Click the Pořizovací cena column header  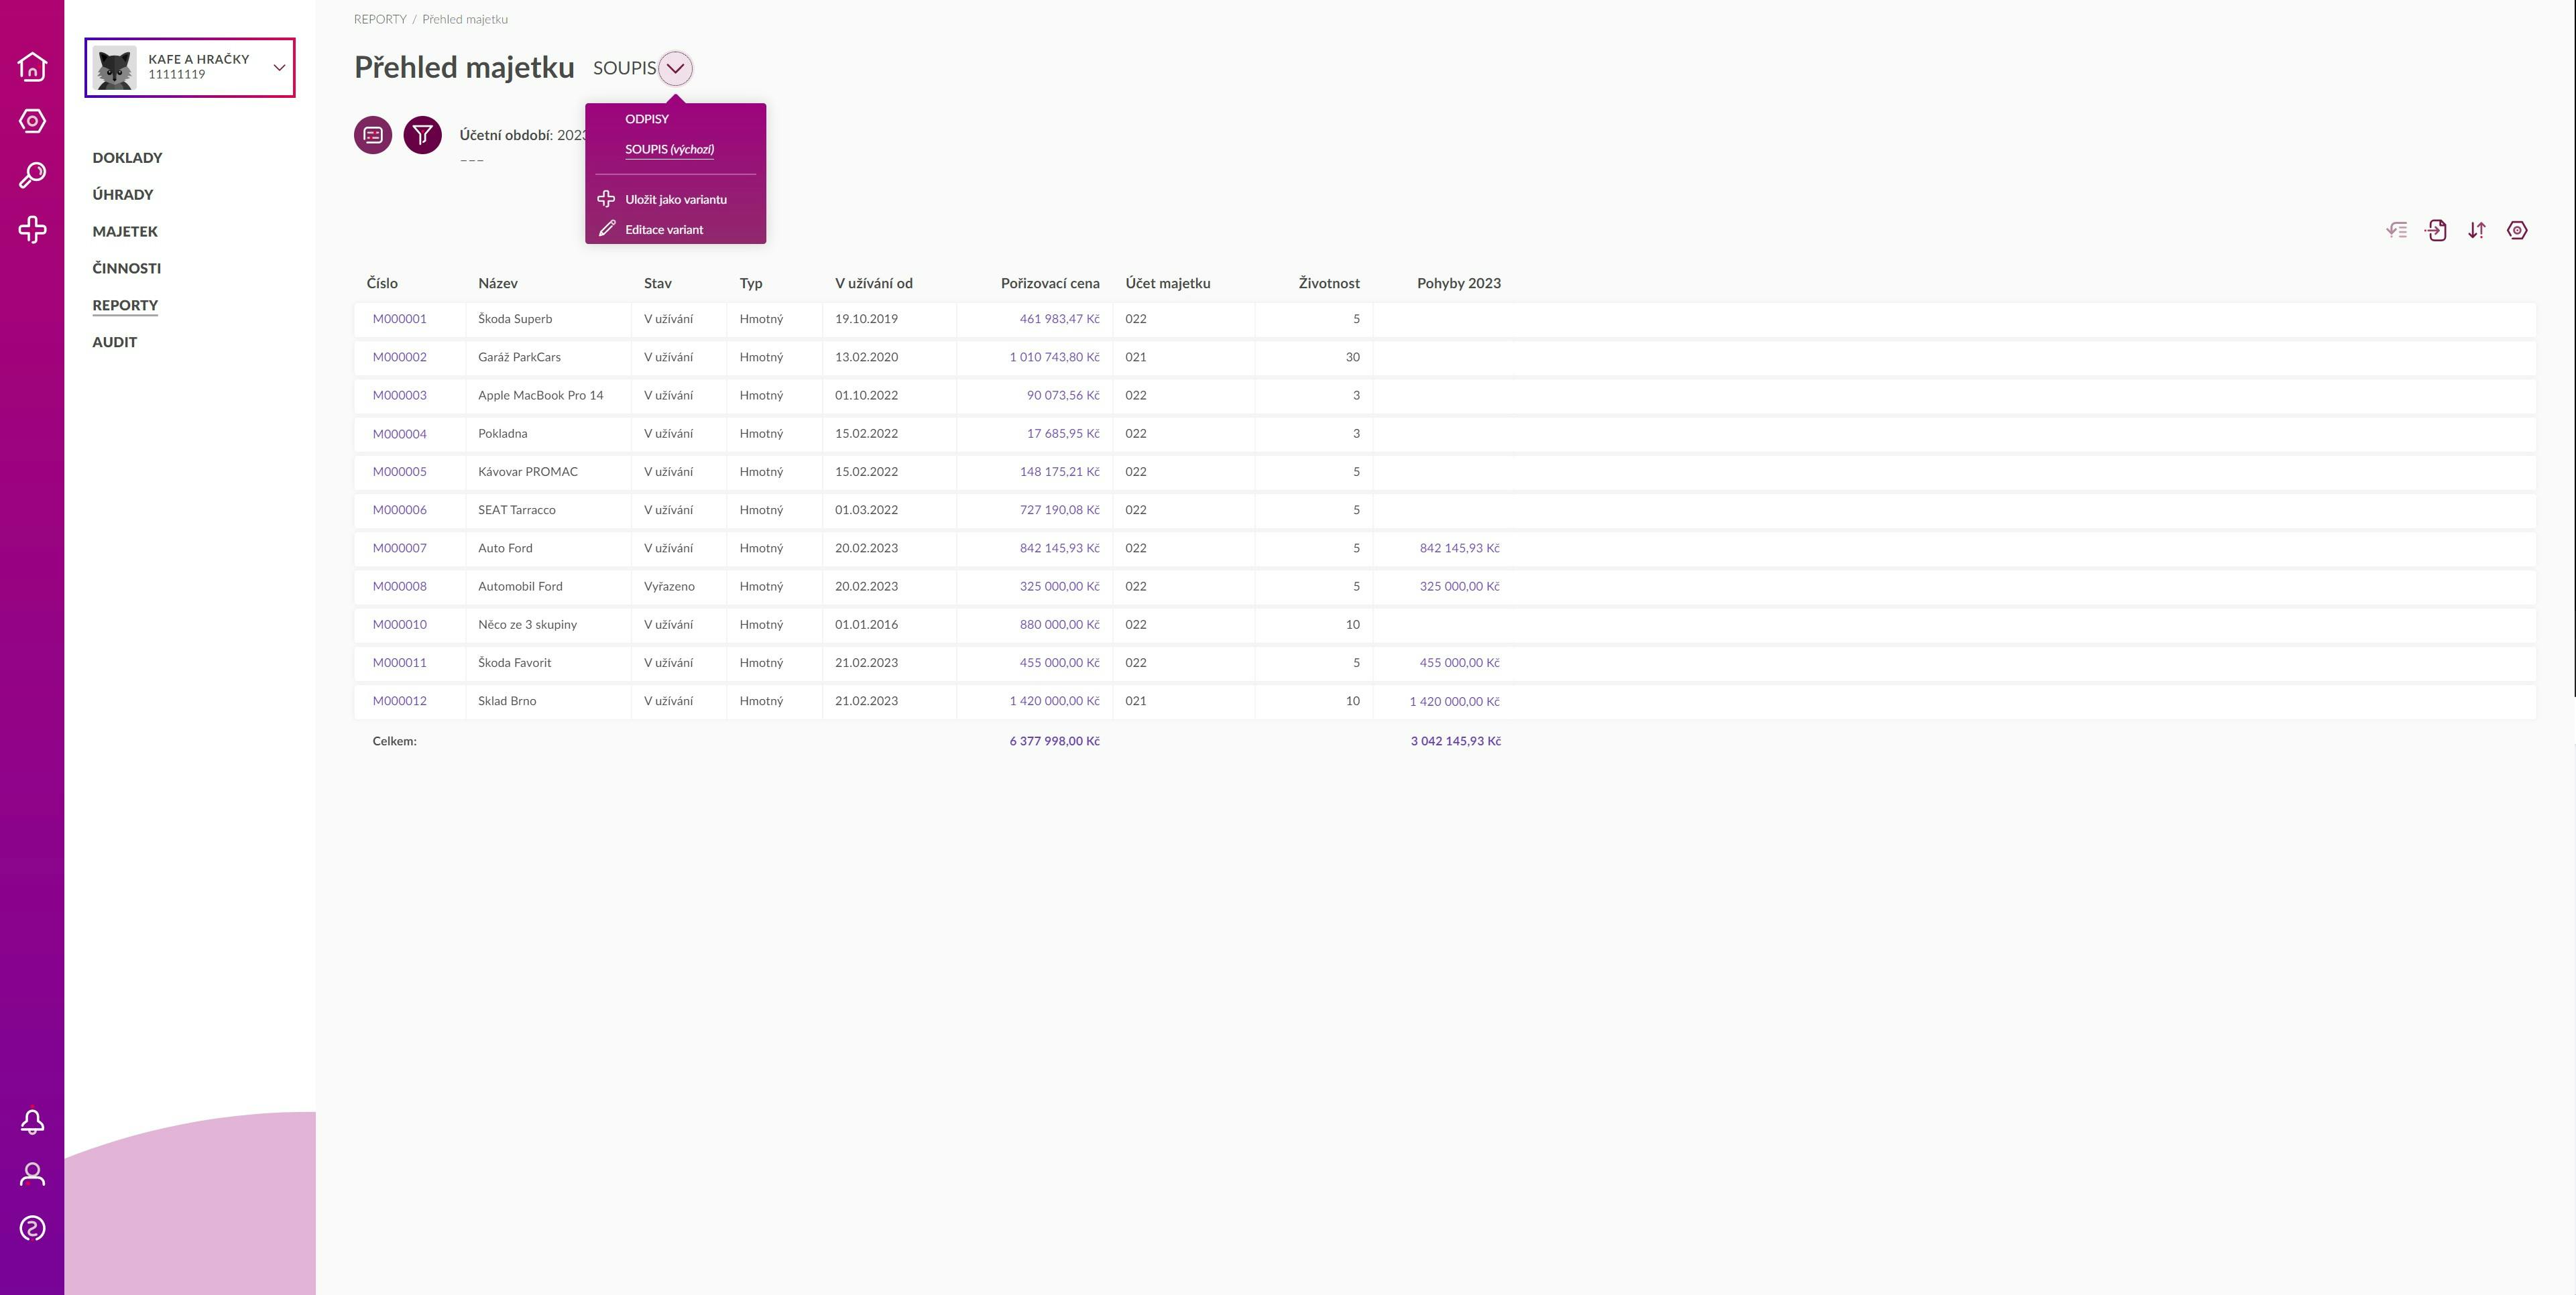coord(1049,283)
